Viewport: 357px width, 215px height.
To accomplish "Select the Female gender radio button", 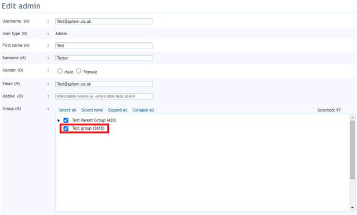I will click(x=79, y=71).
